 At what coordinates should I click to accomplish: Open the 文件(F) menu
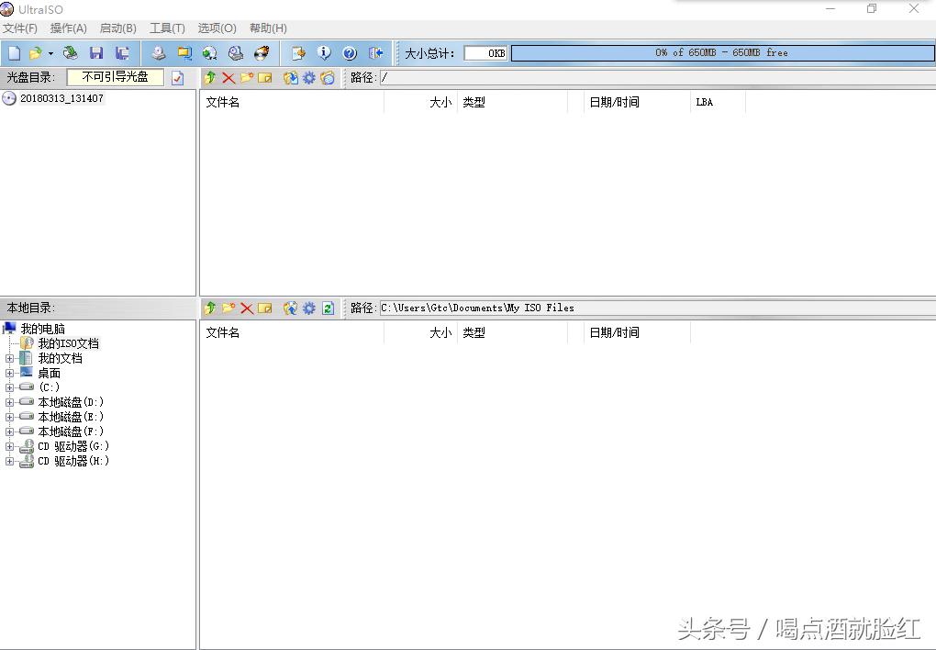point(20,28)
